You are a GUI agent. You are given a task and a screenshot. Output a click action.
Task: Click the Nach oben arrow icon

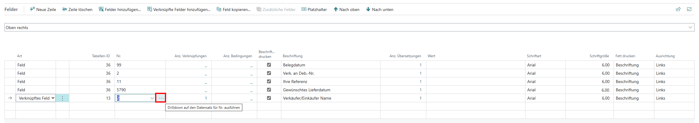pos(336,9)
